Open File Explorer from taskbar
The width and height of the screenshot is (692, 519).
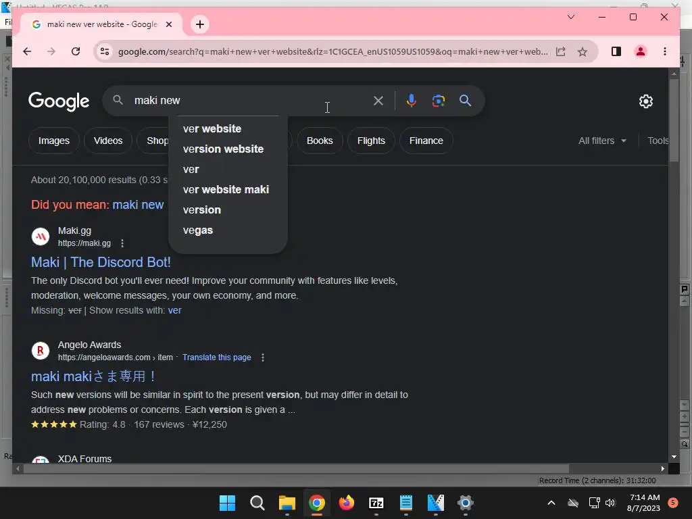click(x=287, y=503)
